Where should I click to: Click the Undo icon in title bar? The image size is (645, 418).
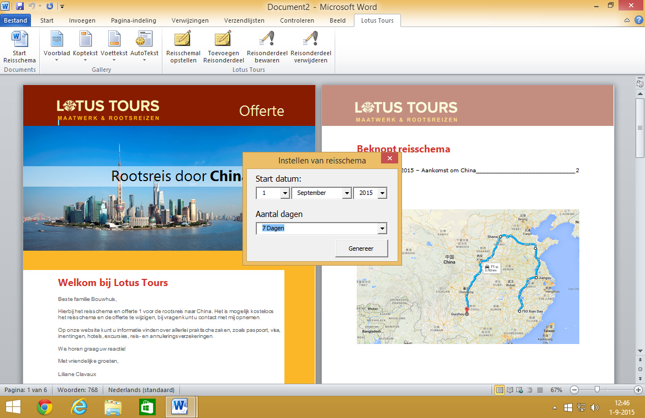[x=31, y=6]
